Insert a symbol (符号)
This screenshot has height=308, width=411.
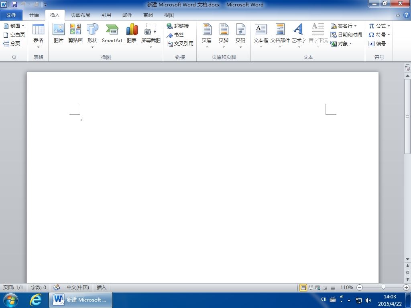coord(377,34)
